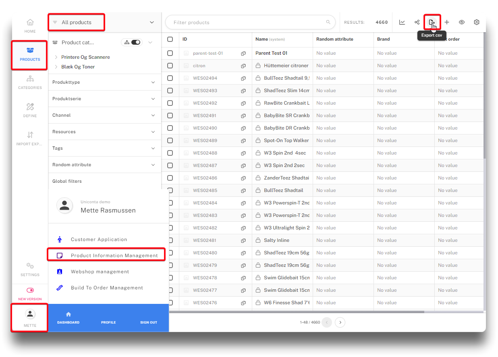Toggle the eye visibility icon in toolbar
This screenshot has width=498, height=357.
pyautogui.click(x=462, y=22)
